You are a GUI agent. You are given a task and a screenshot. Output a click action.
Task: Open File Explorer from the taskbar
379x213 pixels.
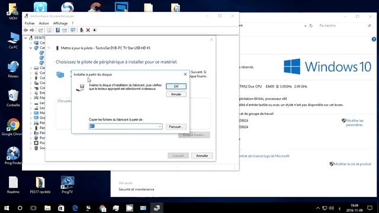pos(47,208)
